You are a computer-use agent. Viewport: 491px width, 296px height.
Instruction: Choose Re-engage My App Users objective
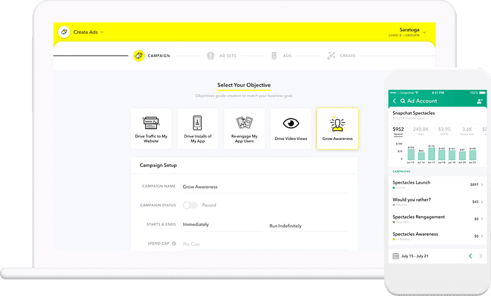244,128
